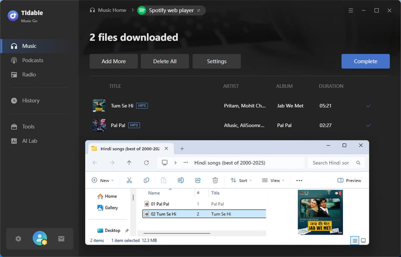Sort by Title column header
Screen dimensions: 401x257
(x=216, y=193)
